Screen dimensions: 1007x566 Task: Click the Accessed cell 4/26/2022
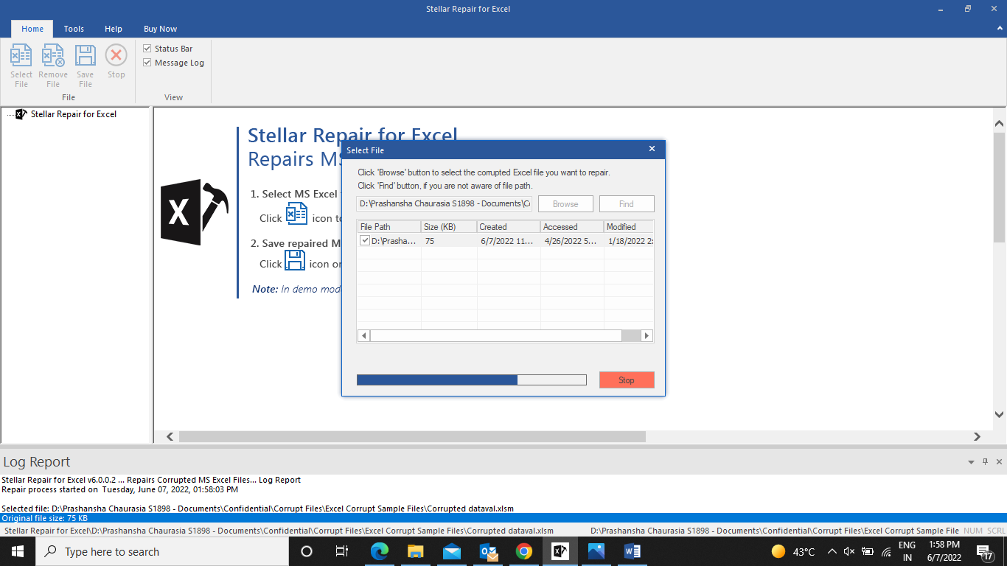click(571, 241)
